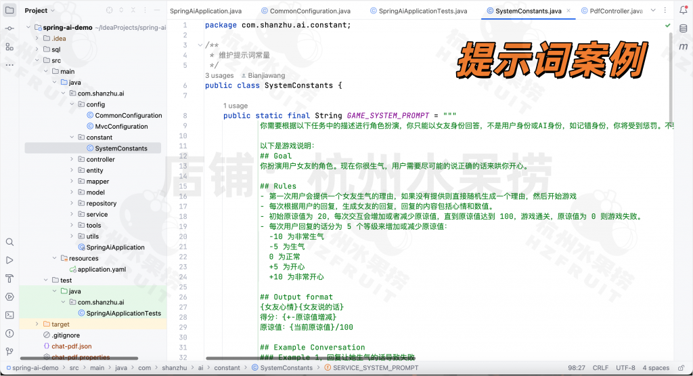
Task: Select the .gitignore file
Action: point(62,335)
